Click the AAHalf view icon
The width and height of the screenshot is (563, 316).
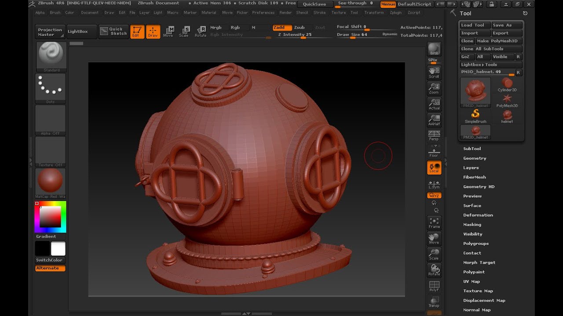(x=434, y=120)
